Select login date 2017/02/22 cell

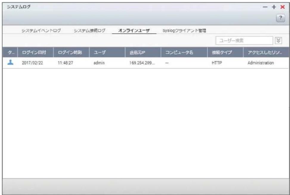tap(32, 63)
